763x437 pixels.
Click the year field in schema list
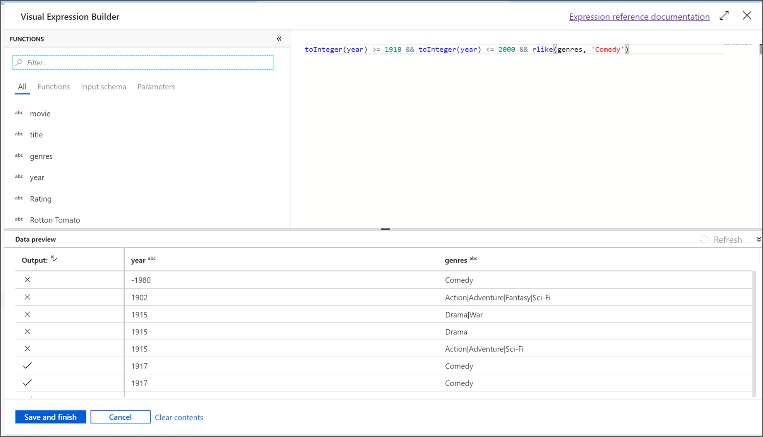click(x=37, y=177)
